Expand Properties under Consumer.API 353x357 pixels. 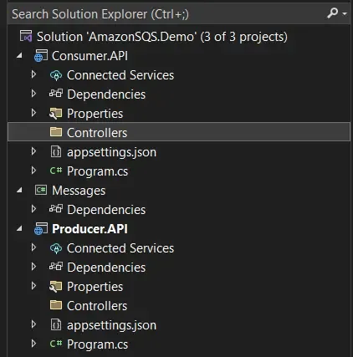coord(33,113)
